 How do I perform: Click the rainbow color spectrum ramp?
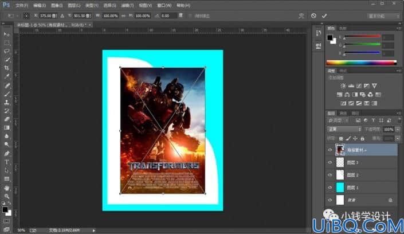(x=362, y=63)
